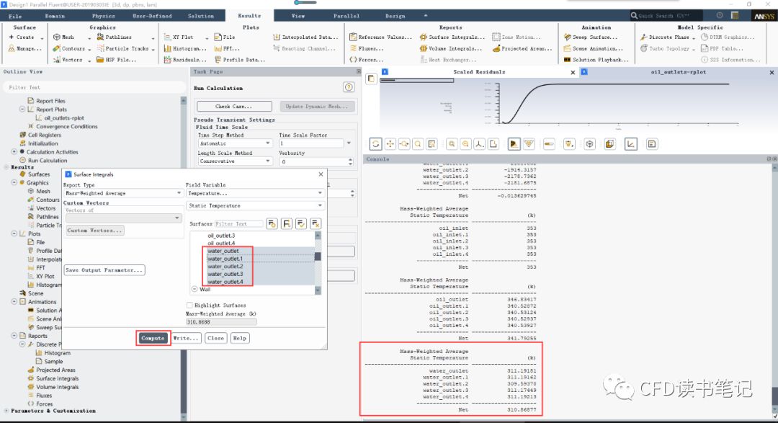Open Reference Values in Reports group
Screen dimensions: 778x423
(380, 37)
